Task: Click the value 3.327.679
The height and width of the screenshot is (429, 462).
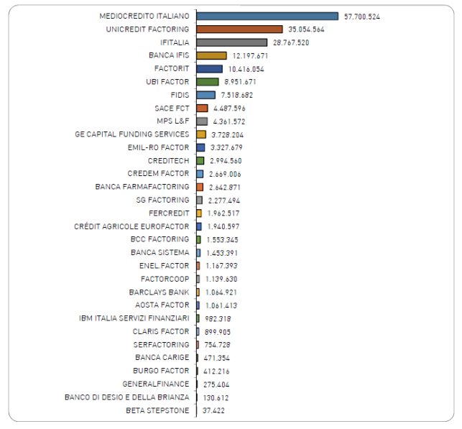Action: [226, 147]
